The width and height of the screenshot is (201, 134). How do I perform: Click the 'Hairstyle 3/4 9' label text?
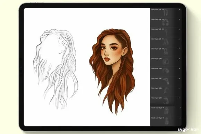click(x=157, y=59)
